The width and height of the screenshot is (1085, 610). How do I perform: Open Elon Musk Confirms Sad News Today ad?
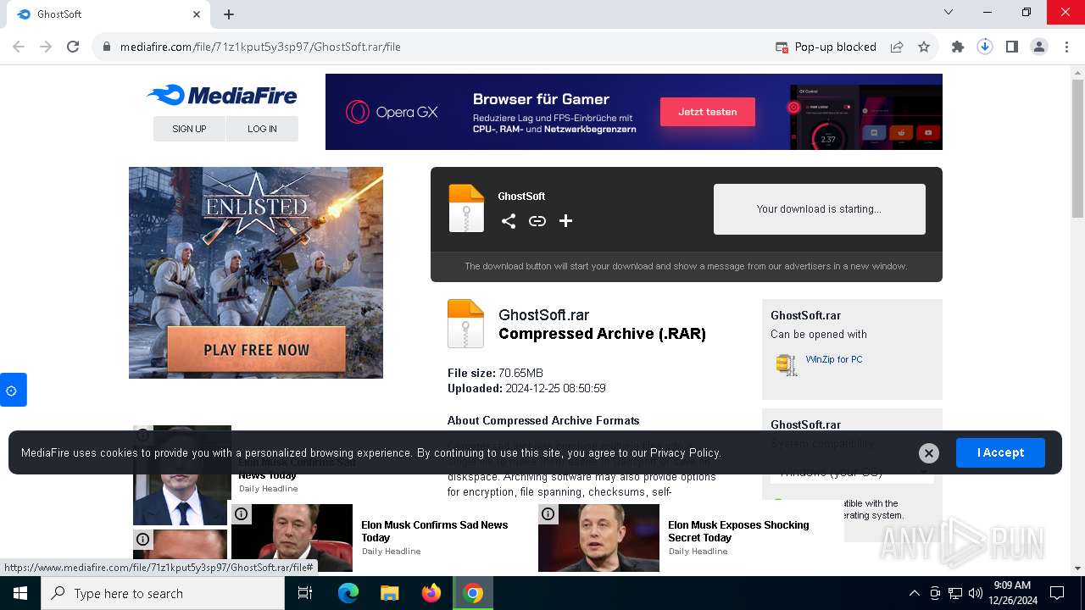click(434, 531)
